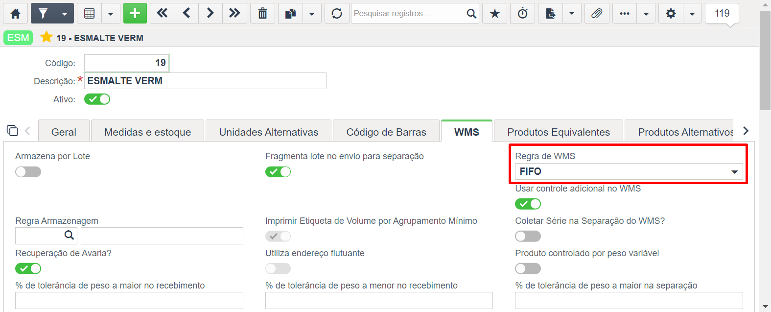Toggle Imprimir Etiqueta de Volume por Agrupamento Mínimo
The image size is (771, 312).
coord(278,237)
